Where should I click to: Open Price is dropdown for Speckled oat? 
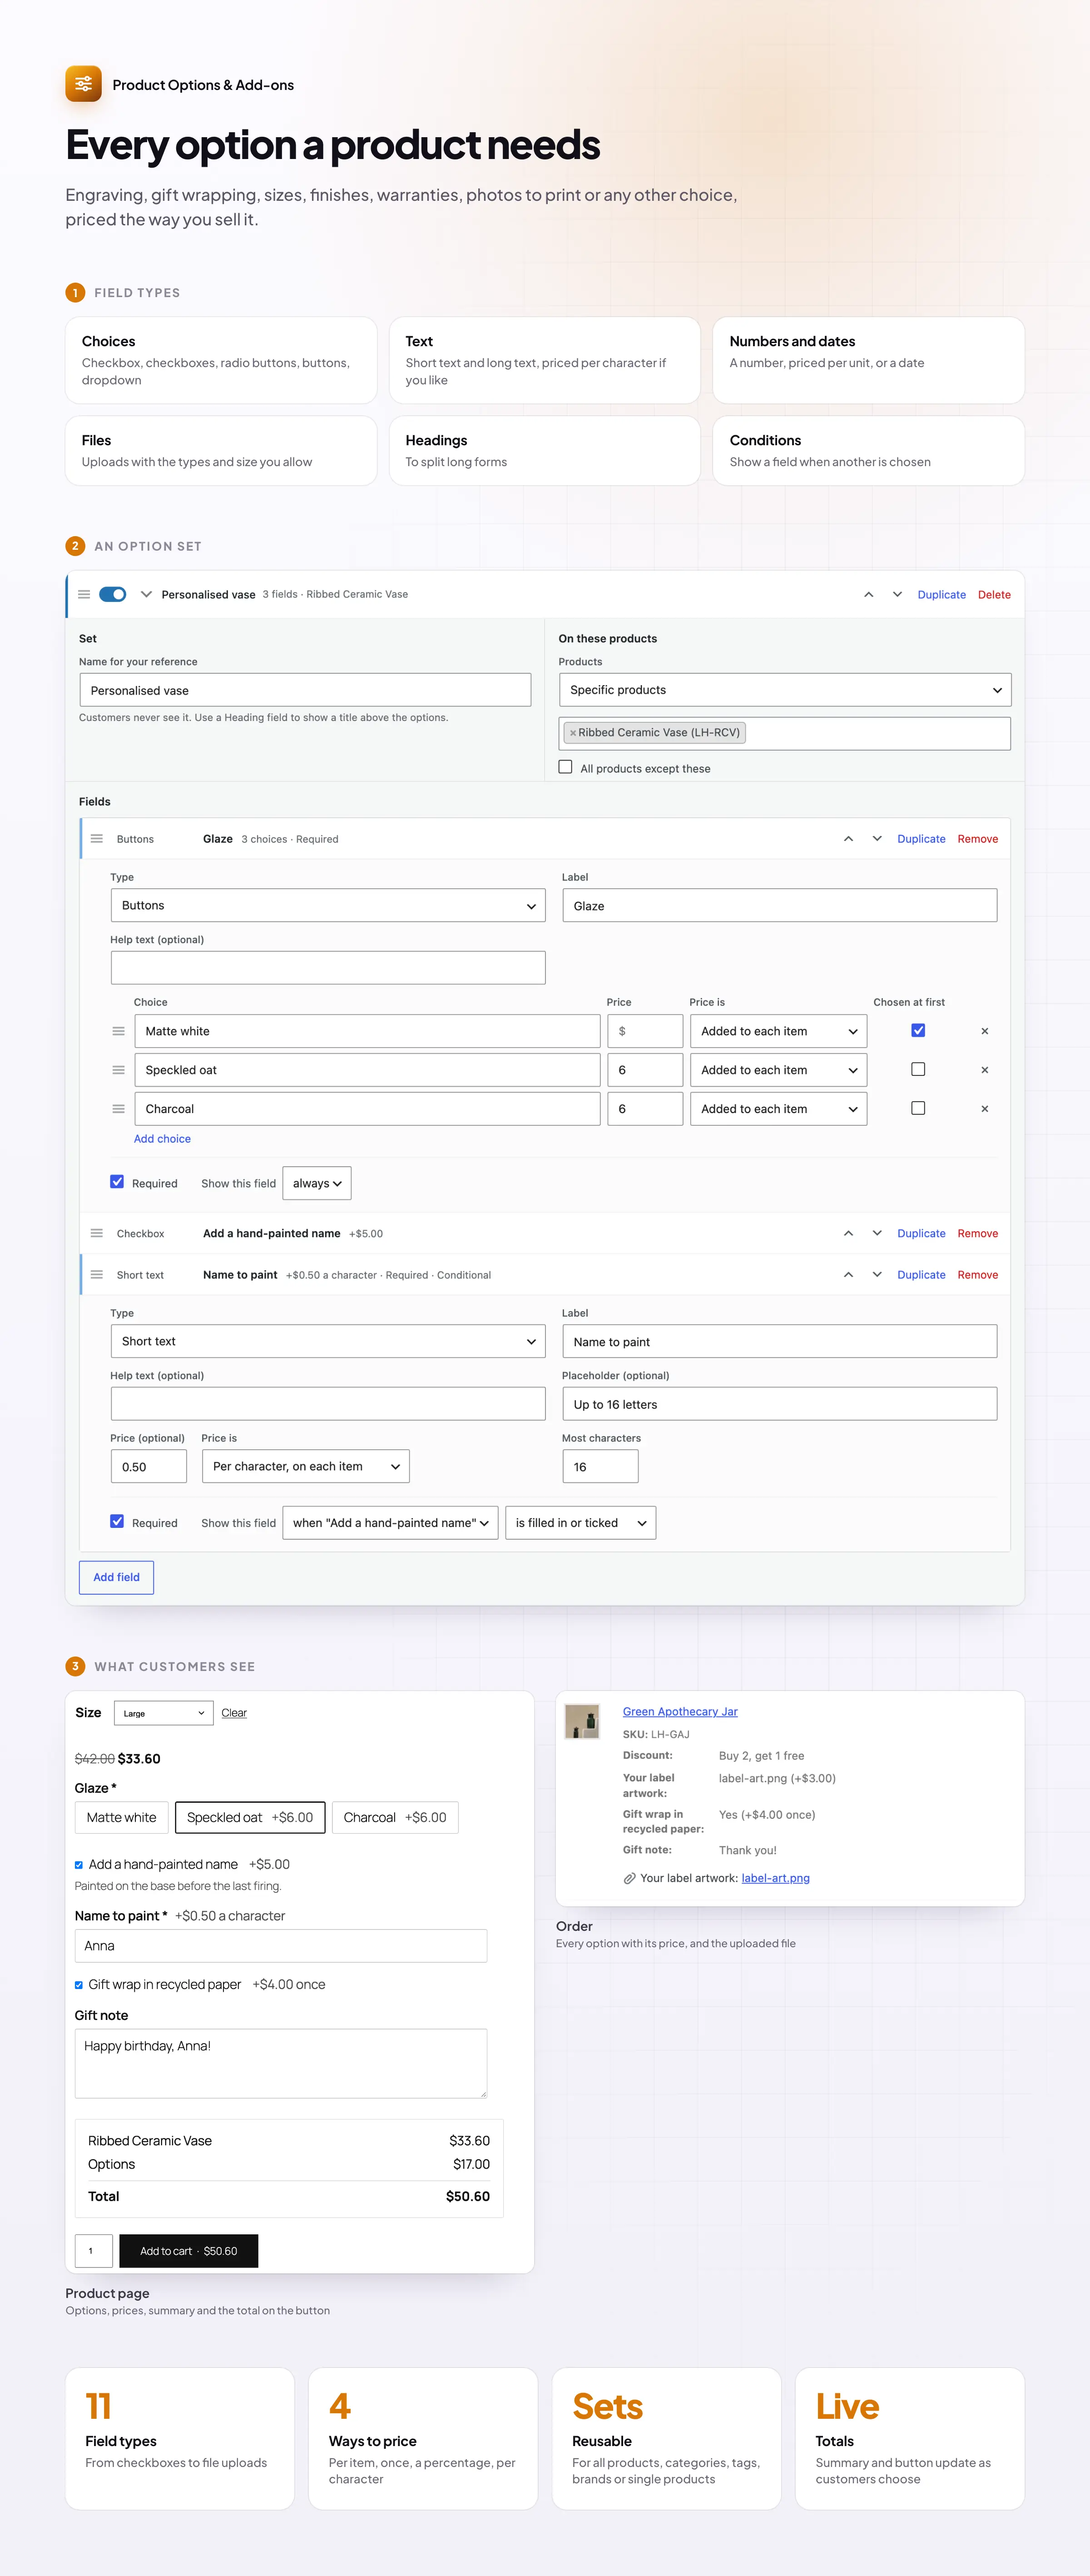click(778, 1070)
